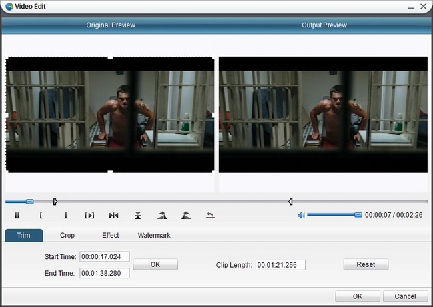Click the volume slider handle
The width and height of the screenshot is (433, 307).
[x=358, y=215]
